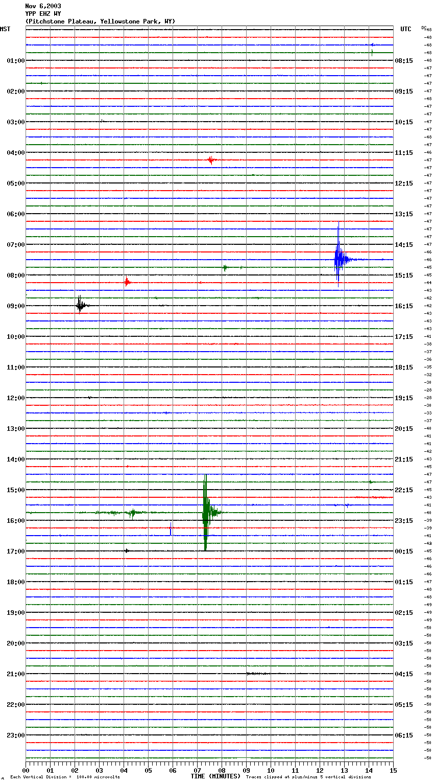
Task: Click the small red event on the 04:15 trace
Action: (211, 160)
